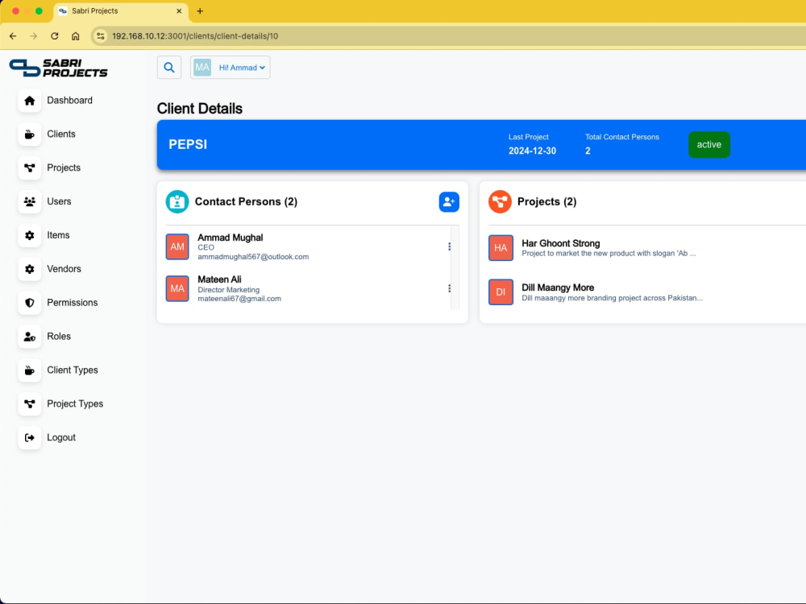
Task: Open Roles menu label
Action: pyautogui.click(x=59, y=337)
